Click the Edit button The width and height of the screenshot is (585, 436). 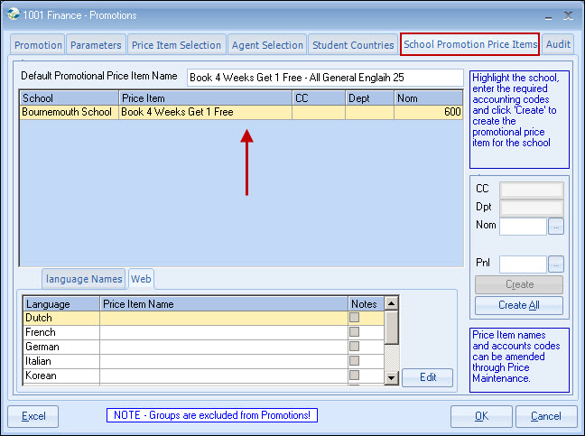click(427, 377)
